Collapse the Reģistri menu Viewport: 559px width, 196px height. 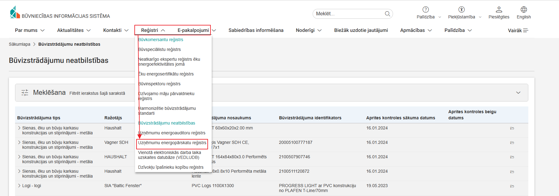153,30
